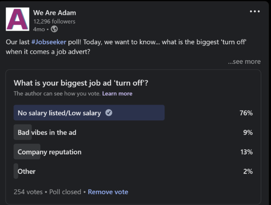Click the Poll closed status text
Screen dimensions: 271x205
coord(64,192)
